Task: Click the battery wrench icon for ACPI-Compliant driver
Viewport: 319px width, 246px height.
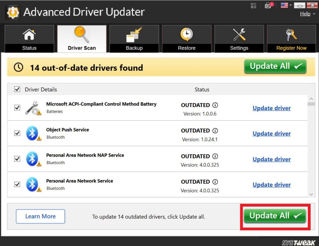Action: click(x=33, y=108)
